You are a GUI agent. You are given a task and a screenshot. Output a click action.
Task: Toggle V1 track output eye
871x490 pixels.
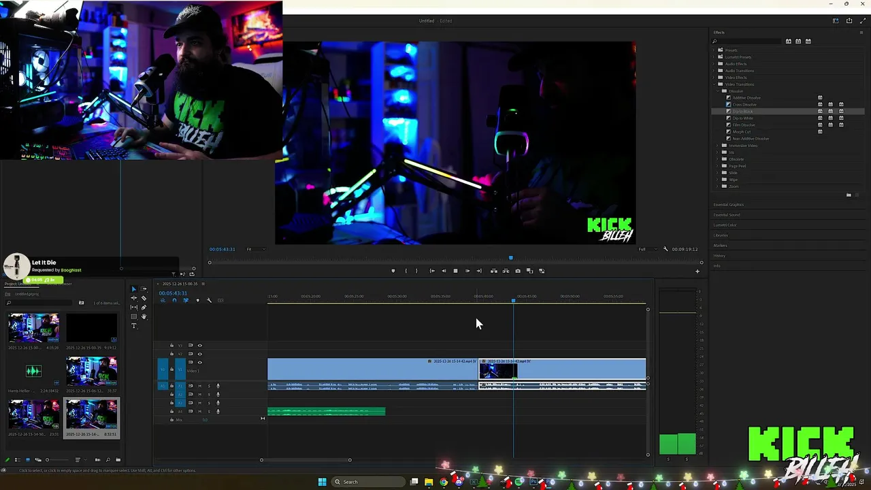pos(200,362)
